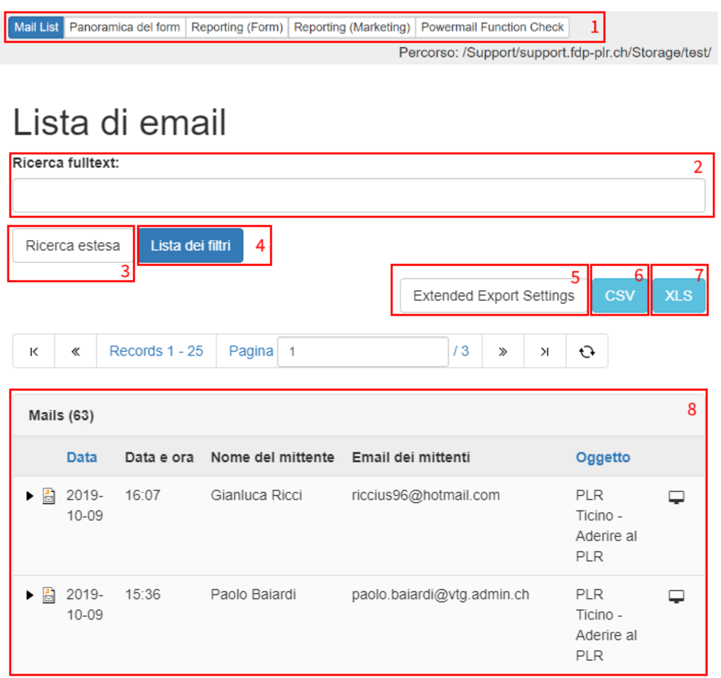The width and height of the screenshot is (721, 678).
Task: Switch to Mail List tab
Action: [36, 27]
